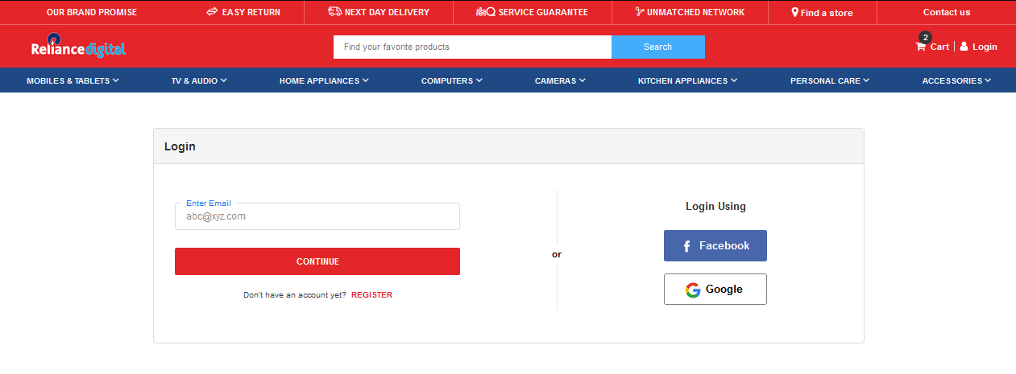This screenshot has width=1016, height=374.
Task: Click the Unmatched Network label
Action: (695, 12)
